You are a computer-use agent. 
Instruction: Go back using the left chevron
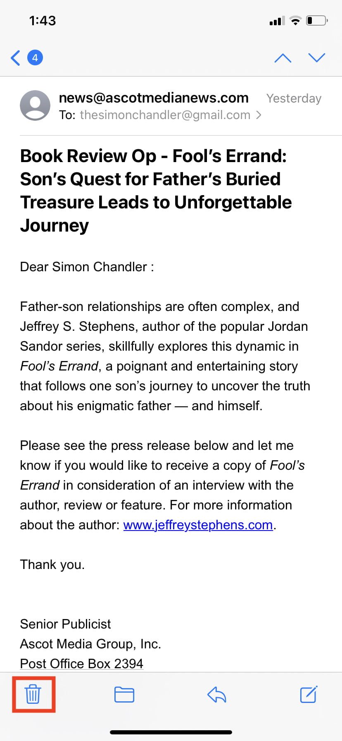pyautogui.click(x=16, y=58)
